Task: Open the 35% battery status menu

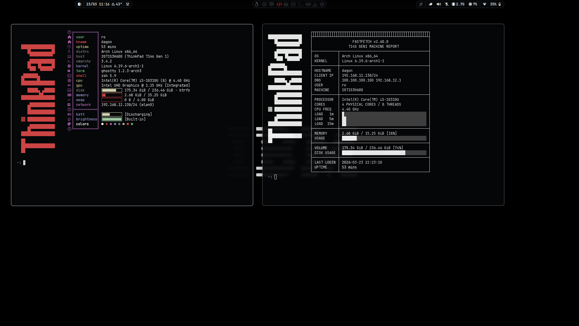Action: [x=495, y=4]
